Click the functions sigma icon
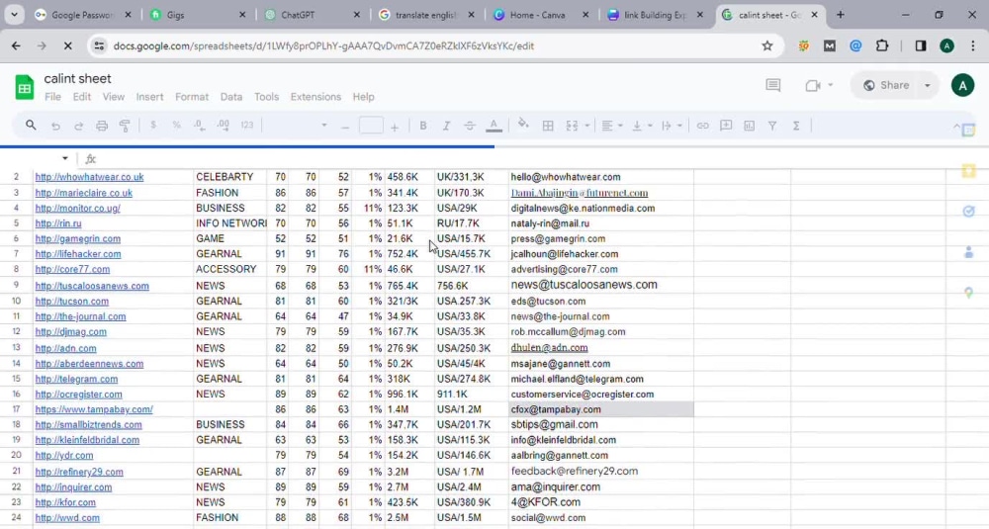The image size is (989, 529). click(x=796, y=127)
